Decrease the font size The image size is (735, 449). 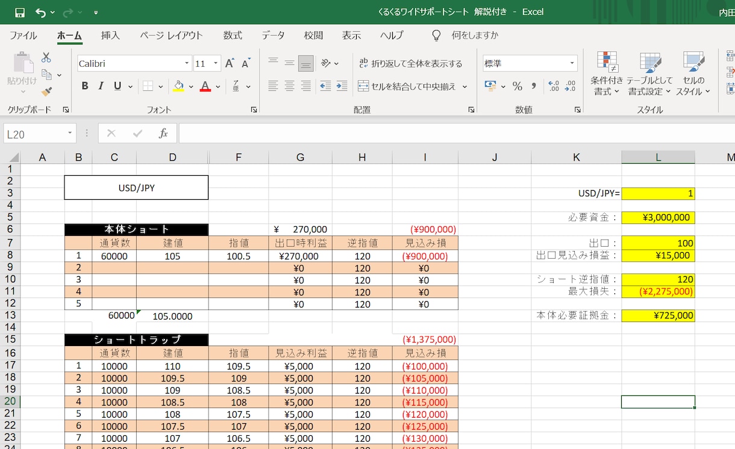point(246,63)
